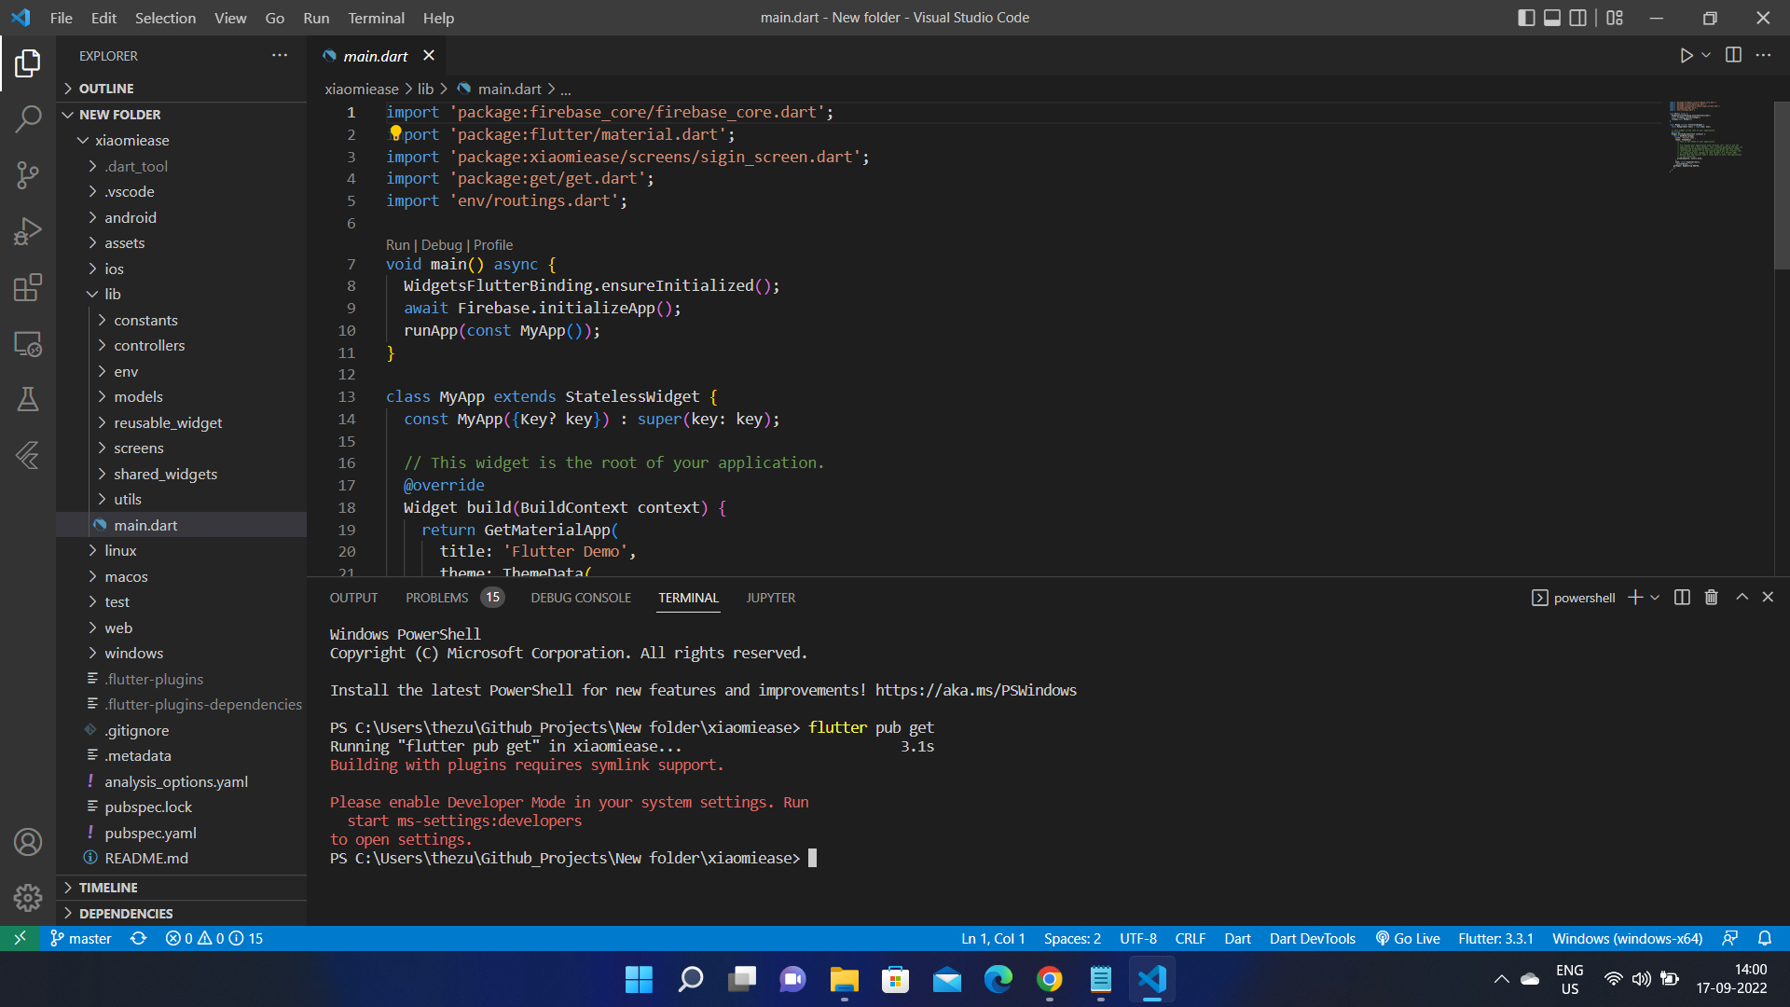This screenshot has width=1790, height=1007.
Task: Open the Search view in activity bar
Action: coord(28,118)
